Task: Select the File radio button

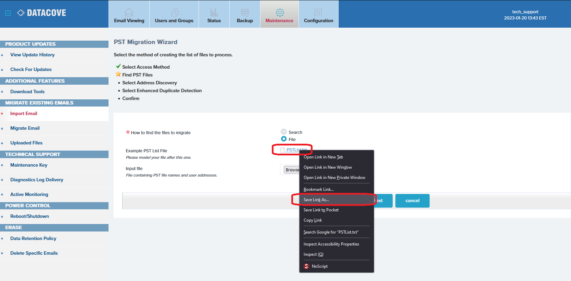Action: pos(284,139)
